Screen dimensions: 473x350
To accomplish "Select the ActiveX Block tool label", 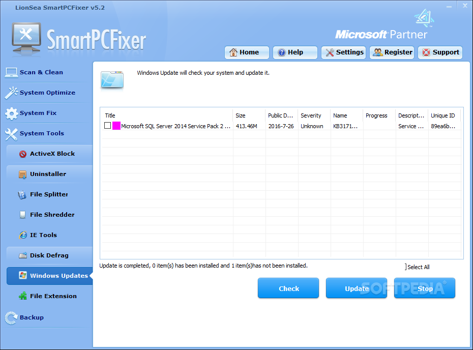I will (52, 154).
